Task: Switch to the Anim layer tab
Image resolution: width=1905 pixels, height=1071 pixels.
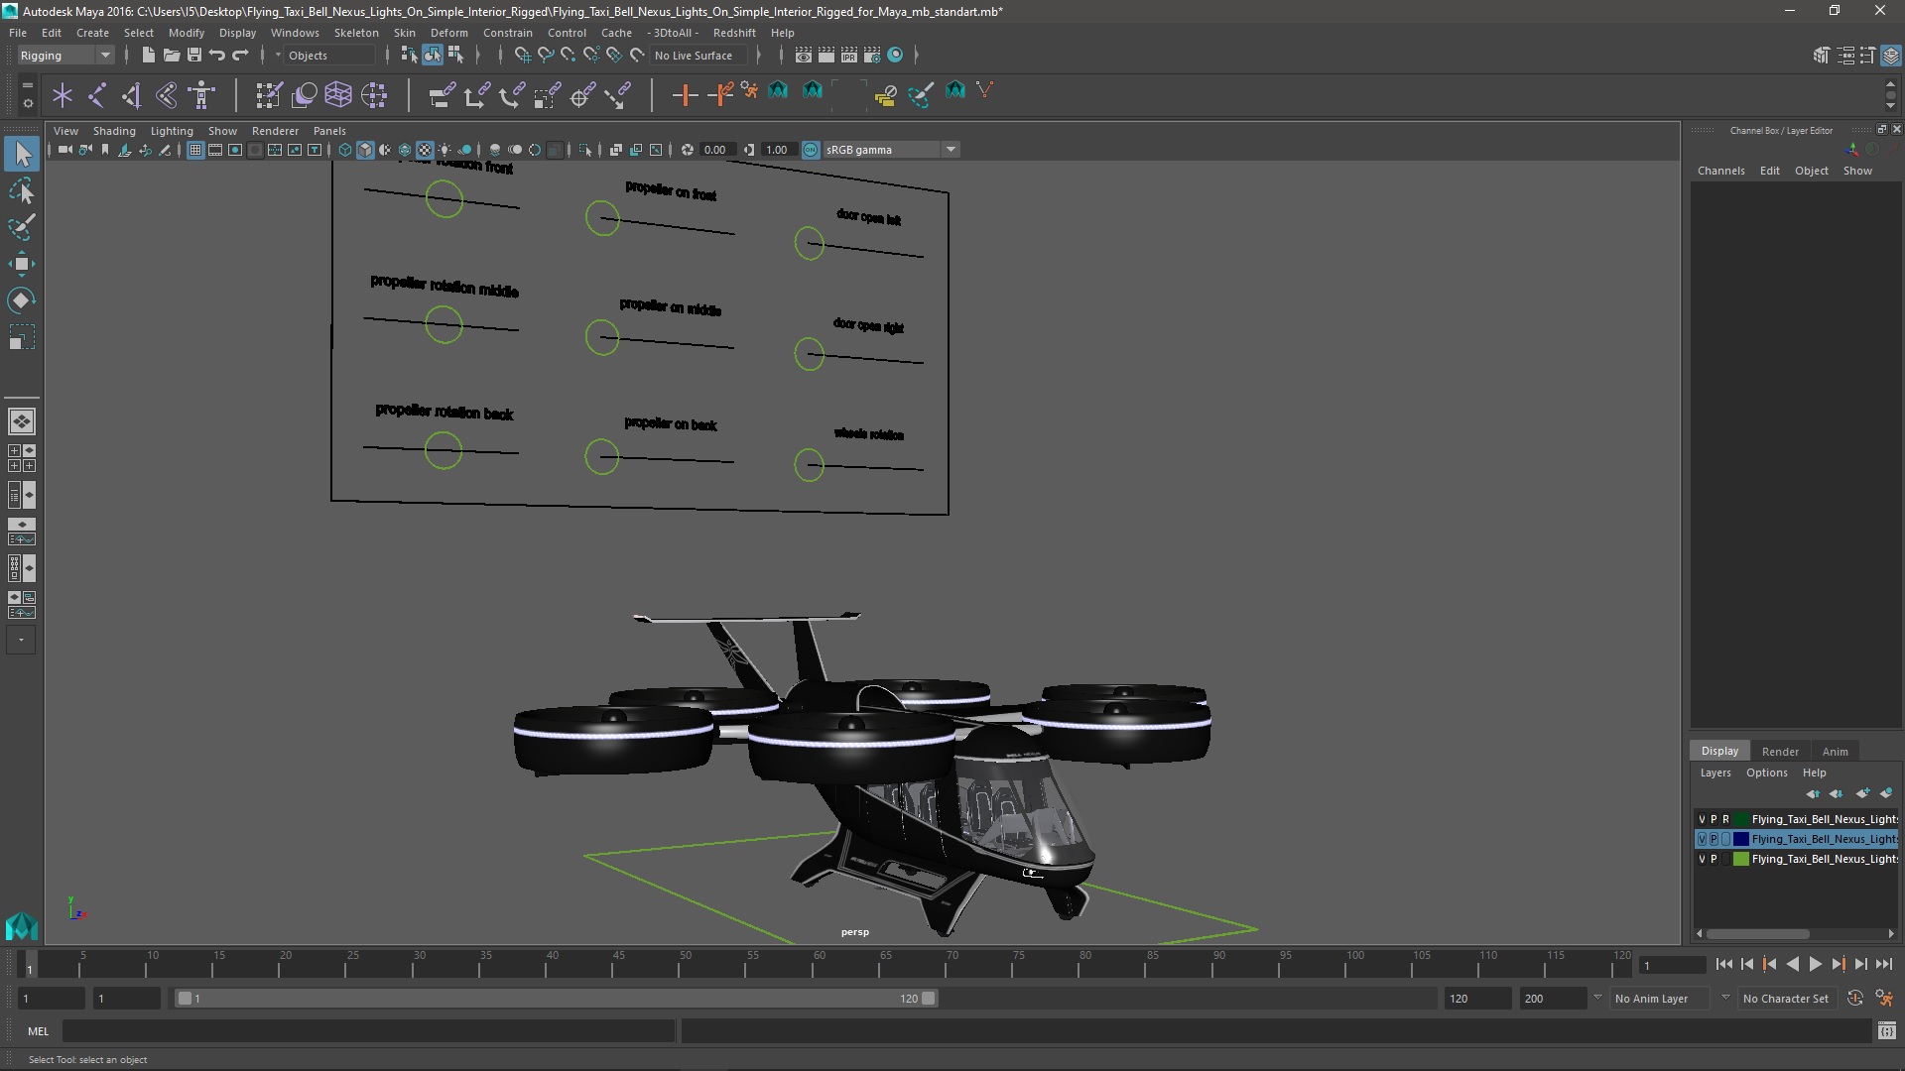Action: pyautogui.click(x=1836, y=752)
